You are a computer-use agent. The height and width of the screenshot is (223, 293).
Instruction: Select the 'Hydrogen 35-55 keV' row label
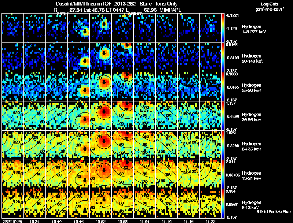click(252, 117)
